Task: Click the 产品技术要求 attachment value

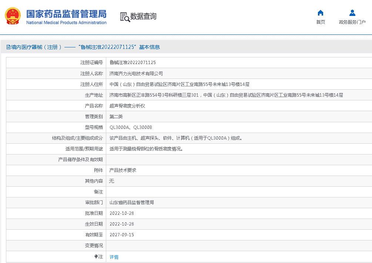Action: pos(123,170)
